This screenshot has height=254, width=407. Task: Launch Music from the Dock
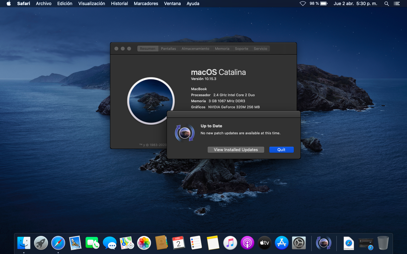pyautogui.click(x=230, y=243)
